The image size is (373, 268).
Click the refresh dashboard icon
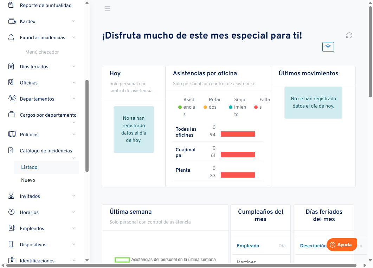[349, 35]
